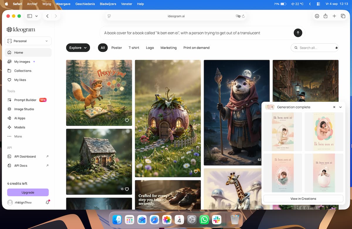352x229 pixels.
Task: Open Slack from the Dock
Action: (216, 220)
